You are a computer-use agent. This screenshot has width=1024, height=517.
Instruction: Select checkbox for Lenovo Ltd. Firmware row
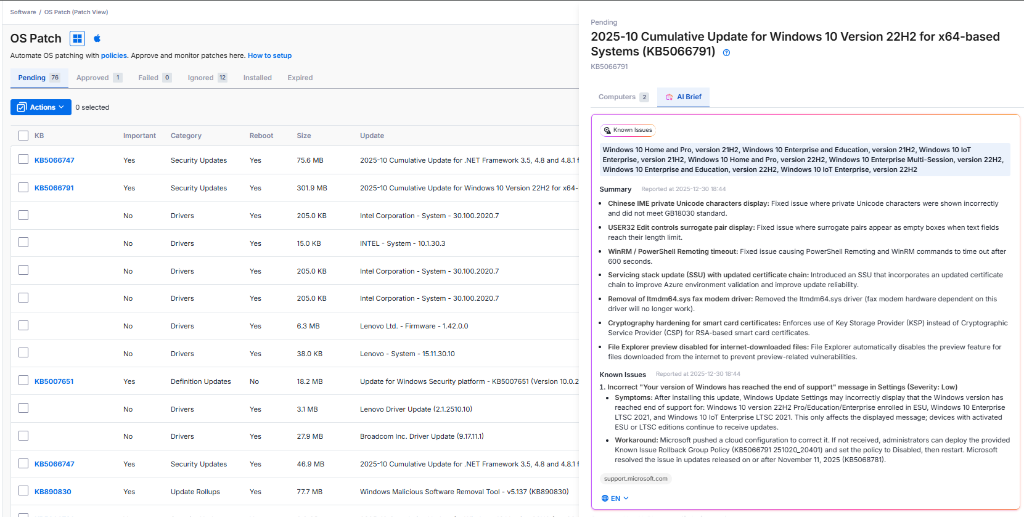tap(23, 325)
